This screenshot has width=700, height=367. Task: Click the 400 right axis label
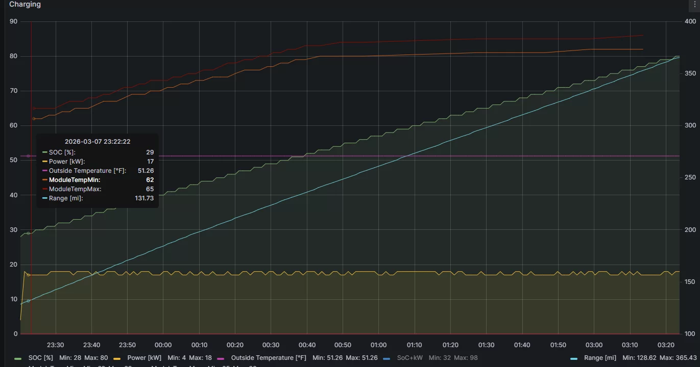point(690,21)
